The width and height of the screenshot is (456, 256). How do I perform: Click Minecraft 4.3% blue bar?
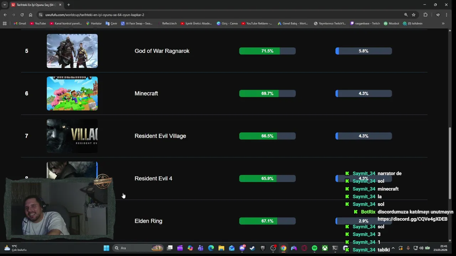coord(364,94)
